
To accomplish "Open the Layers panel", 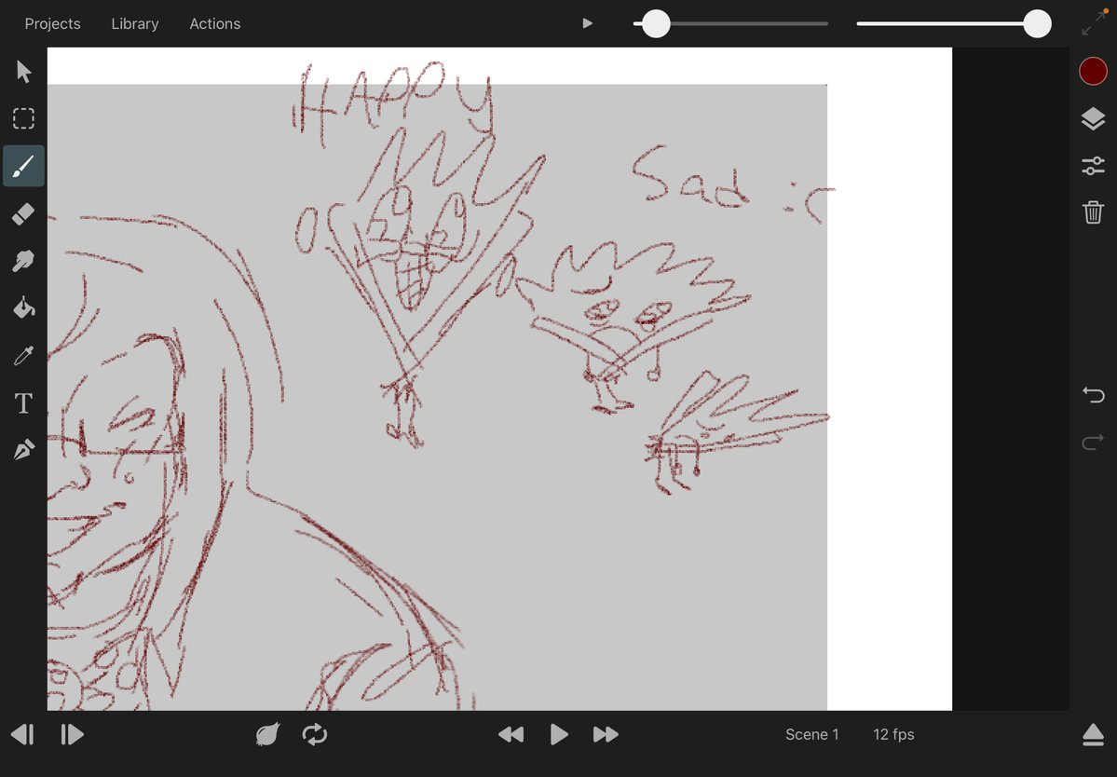I will [x=1093, y=119].
